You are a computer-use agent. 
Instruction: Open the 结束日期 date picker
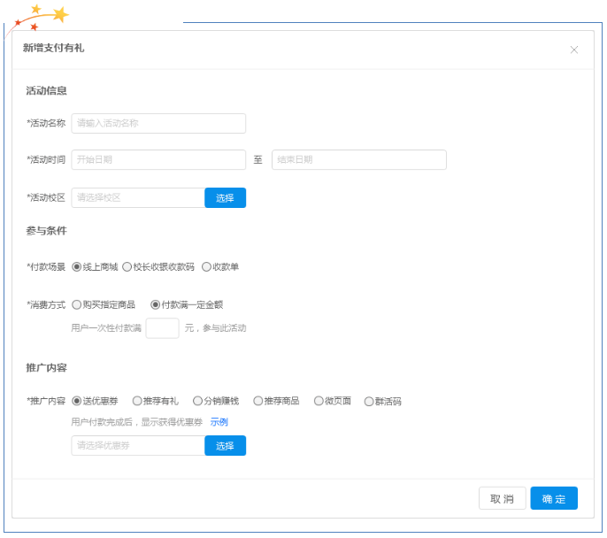click(x=358, y=159)
